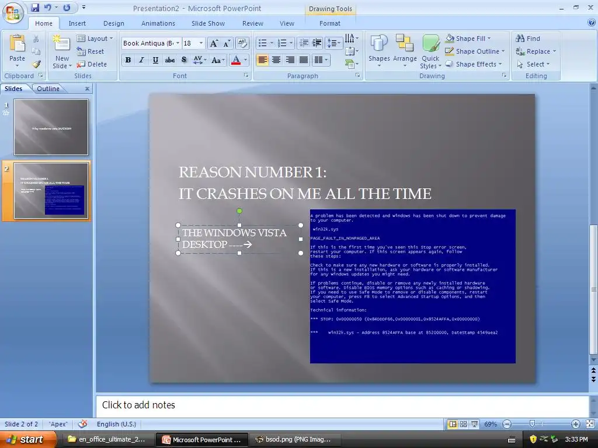Viewport: 598px width, 448px height.
Task: Convert text to SmartArt graphic
Action: pyautogui.click(x=352, y=64)
